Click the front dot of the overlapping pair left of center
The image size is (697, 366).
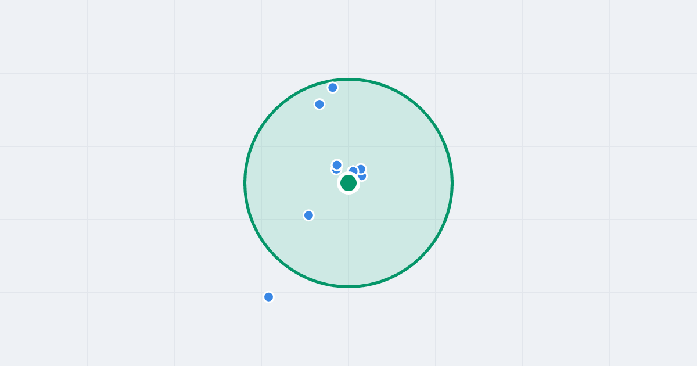click(x=337, y=165)
